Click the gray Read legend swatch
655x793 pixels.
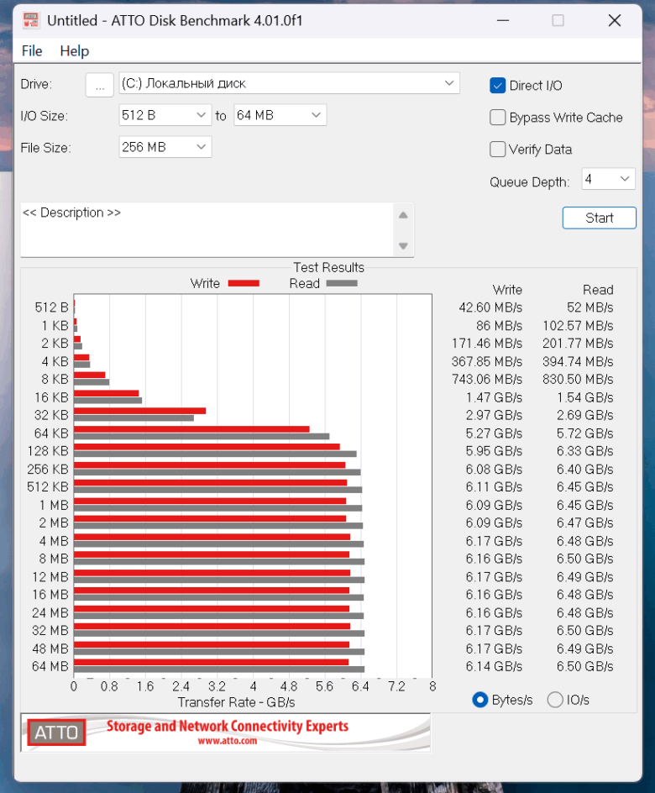coord(342,283)
